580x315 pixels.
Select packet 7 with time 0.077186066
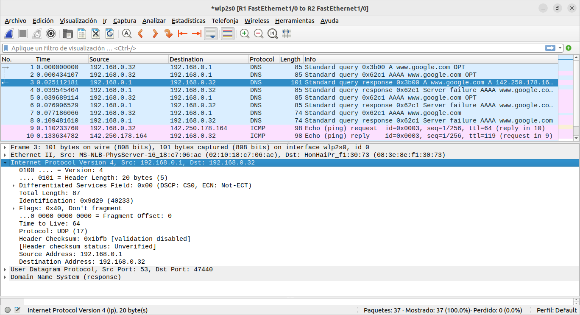[x=279, y=113]
